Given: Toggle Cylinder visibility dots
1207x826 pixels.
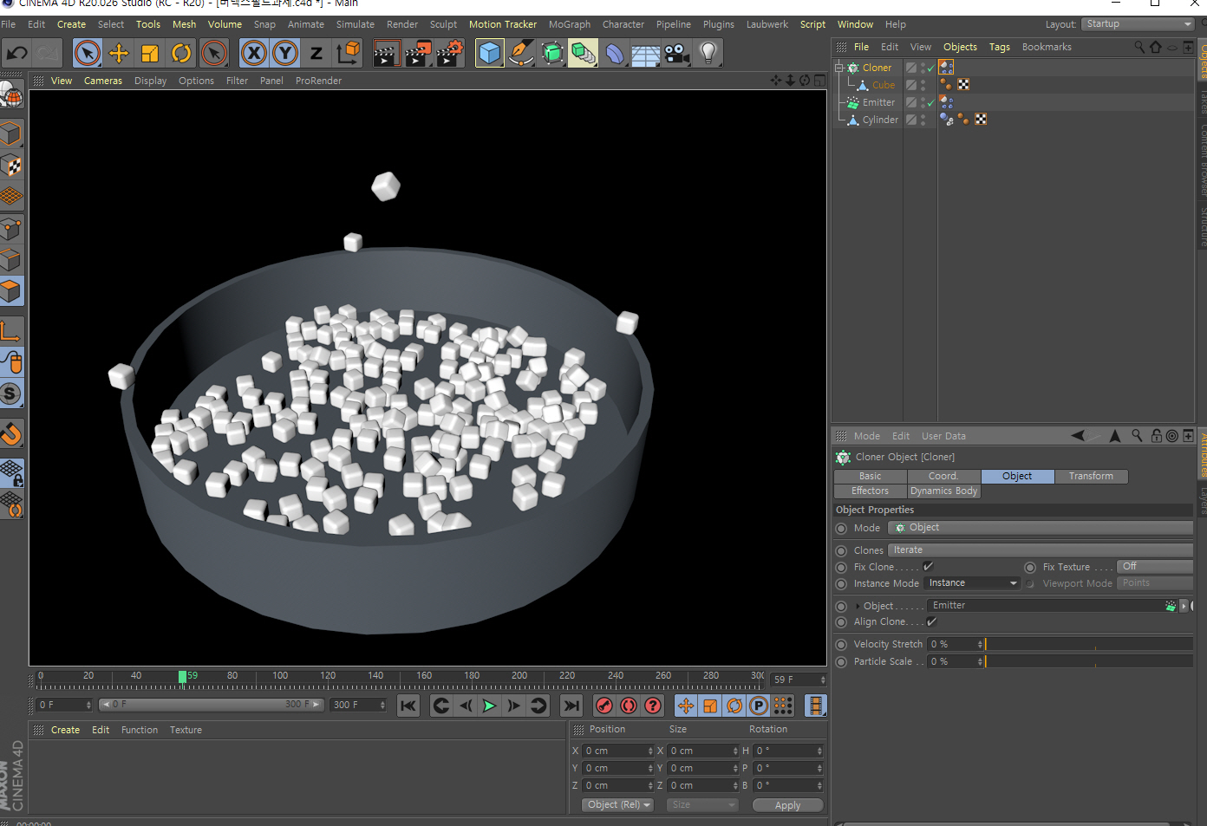Looking at the screenshot, I should click(923, 120).
